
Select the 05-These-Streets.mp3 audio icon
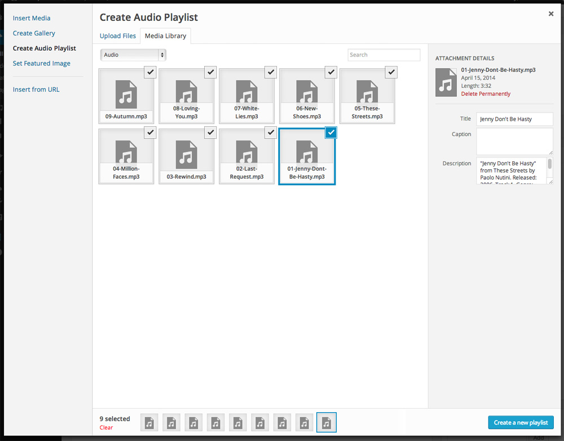[367, 91]
